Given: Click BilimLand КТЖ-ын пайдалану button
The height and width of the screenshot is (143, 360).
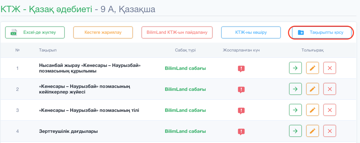Looking at the screenshot, I should 177,32.
